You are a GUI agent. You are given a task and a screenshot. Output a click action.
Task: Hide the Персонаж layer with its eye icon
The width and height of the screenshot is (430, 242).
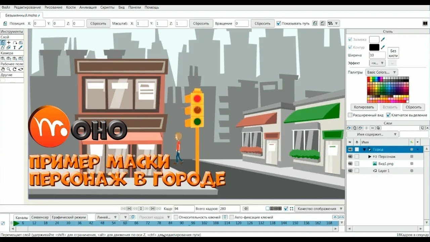[350, 157]
